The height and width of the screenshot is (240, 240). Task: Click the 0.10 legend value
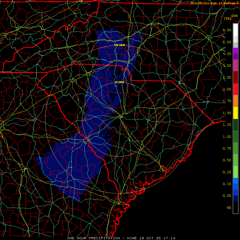[227, 184]
